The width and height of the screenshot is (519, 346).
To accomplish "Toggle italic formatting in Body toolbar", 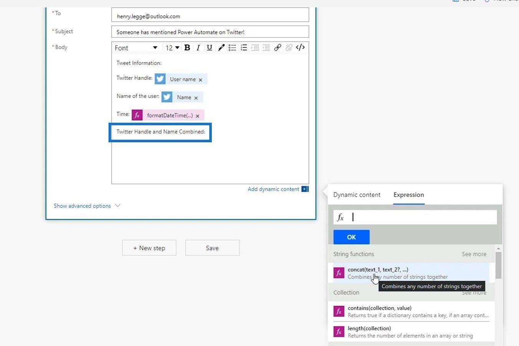I will [x=198, y=48].
